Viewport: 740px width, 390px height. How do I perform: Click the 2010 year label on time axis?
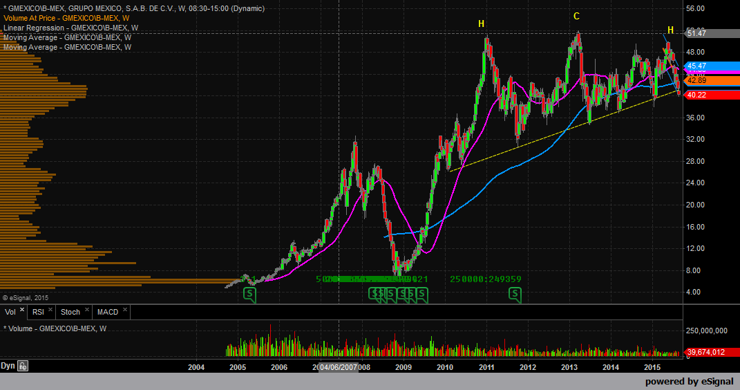point(445,367)
